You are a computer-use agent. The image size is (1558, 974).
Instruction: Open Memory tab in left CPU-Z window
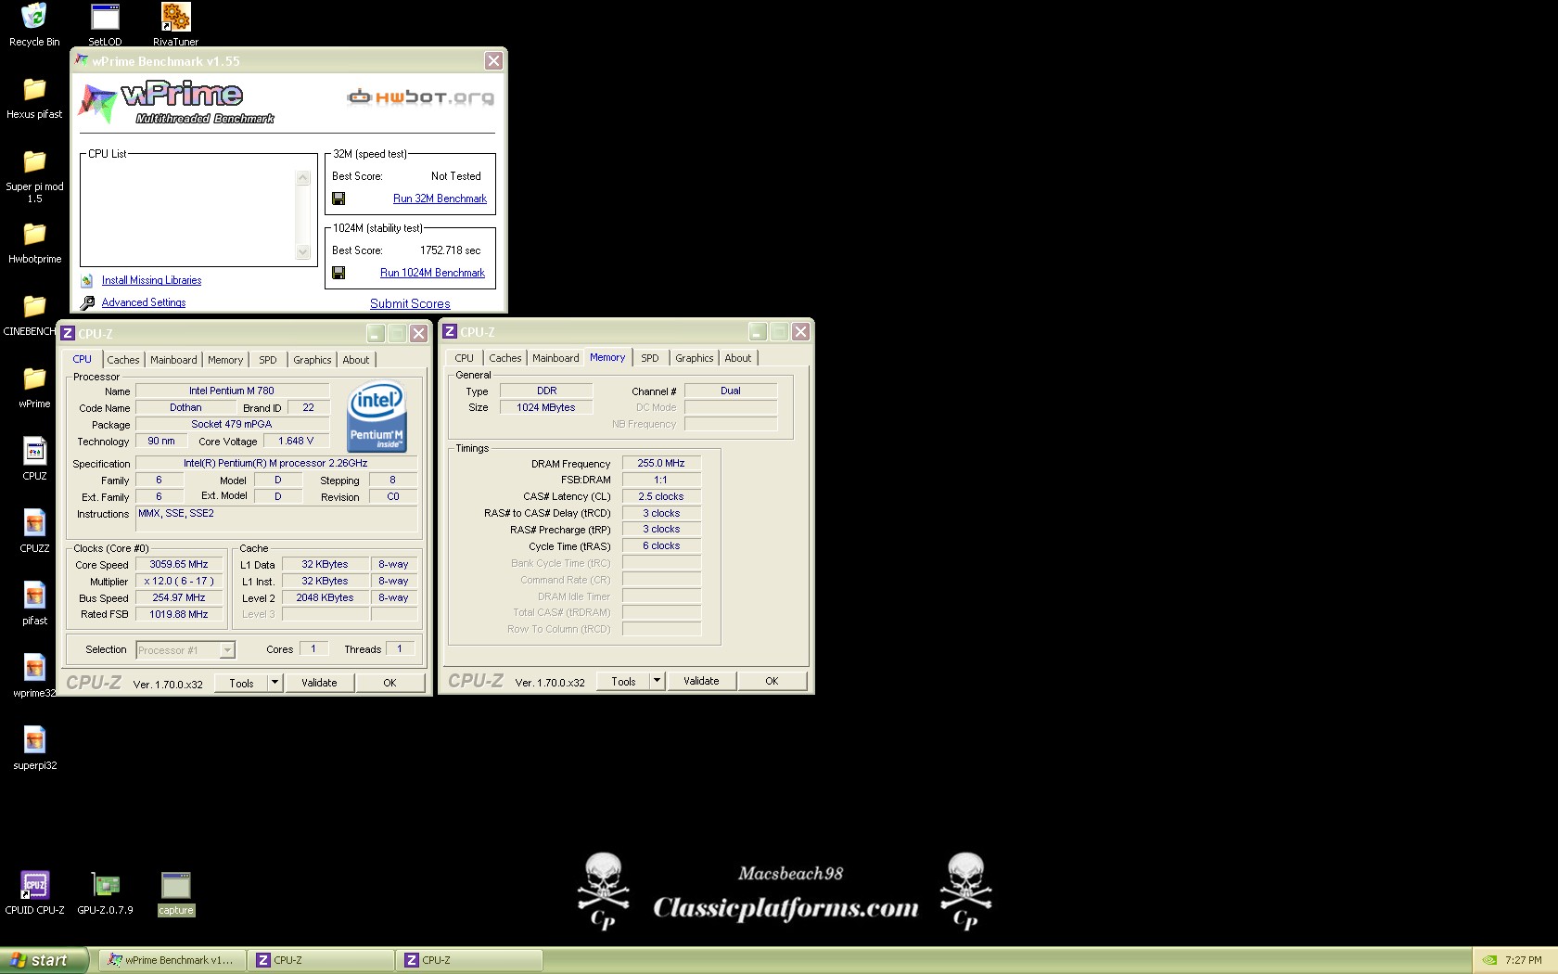pos(225,360)
